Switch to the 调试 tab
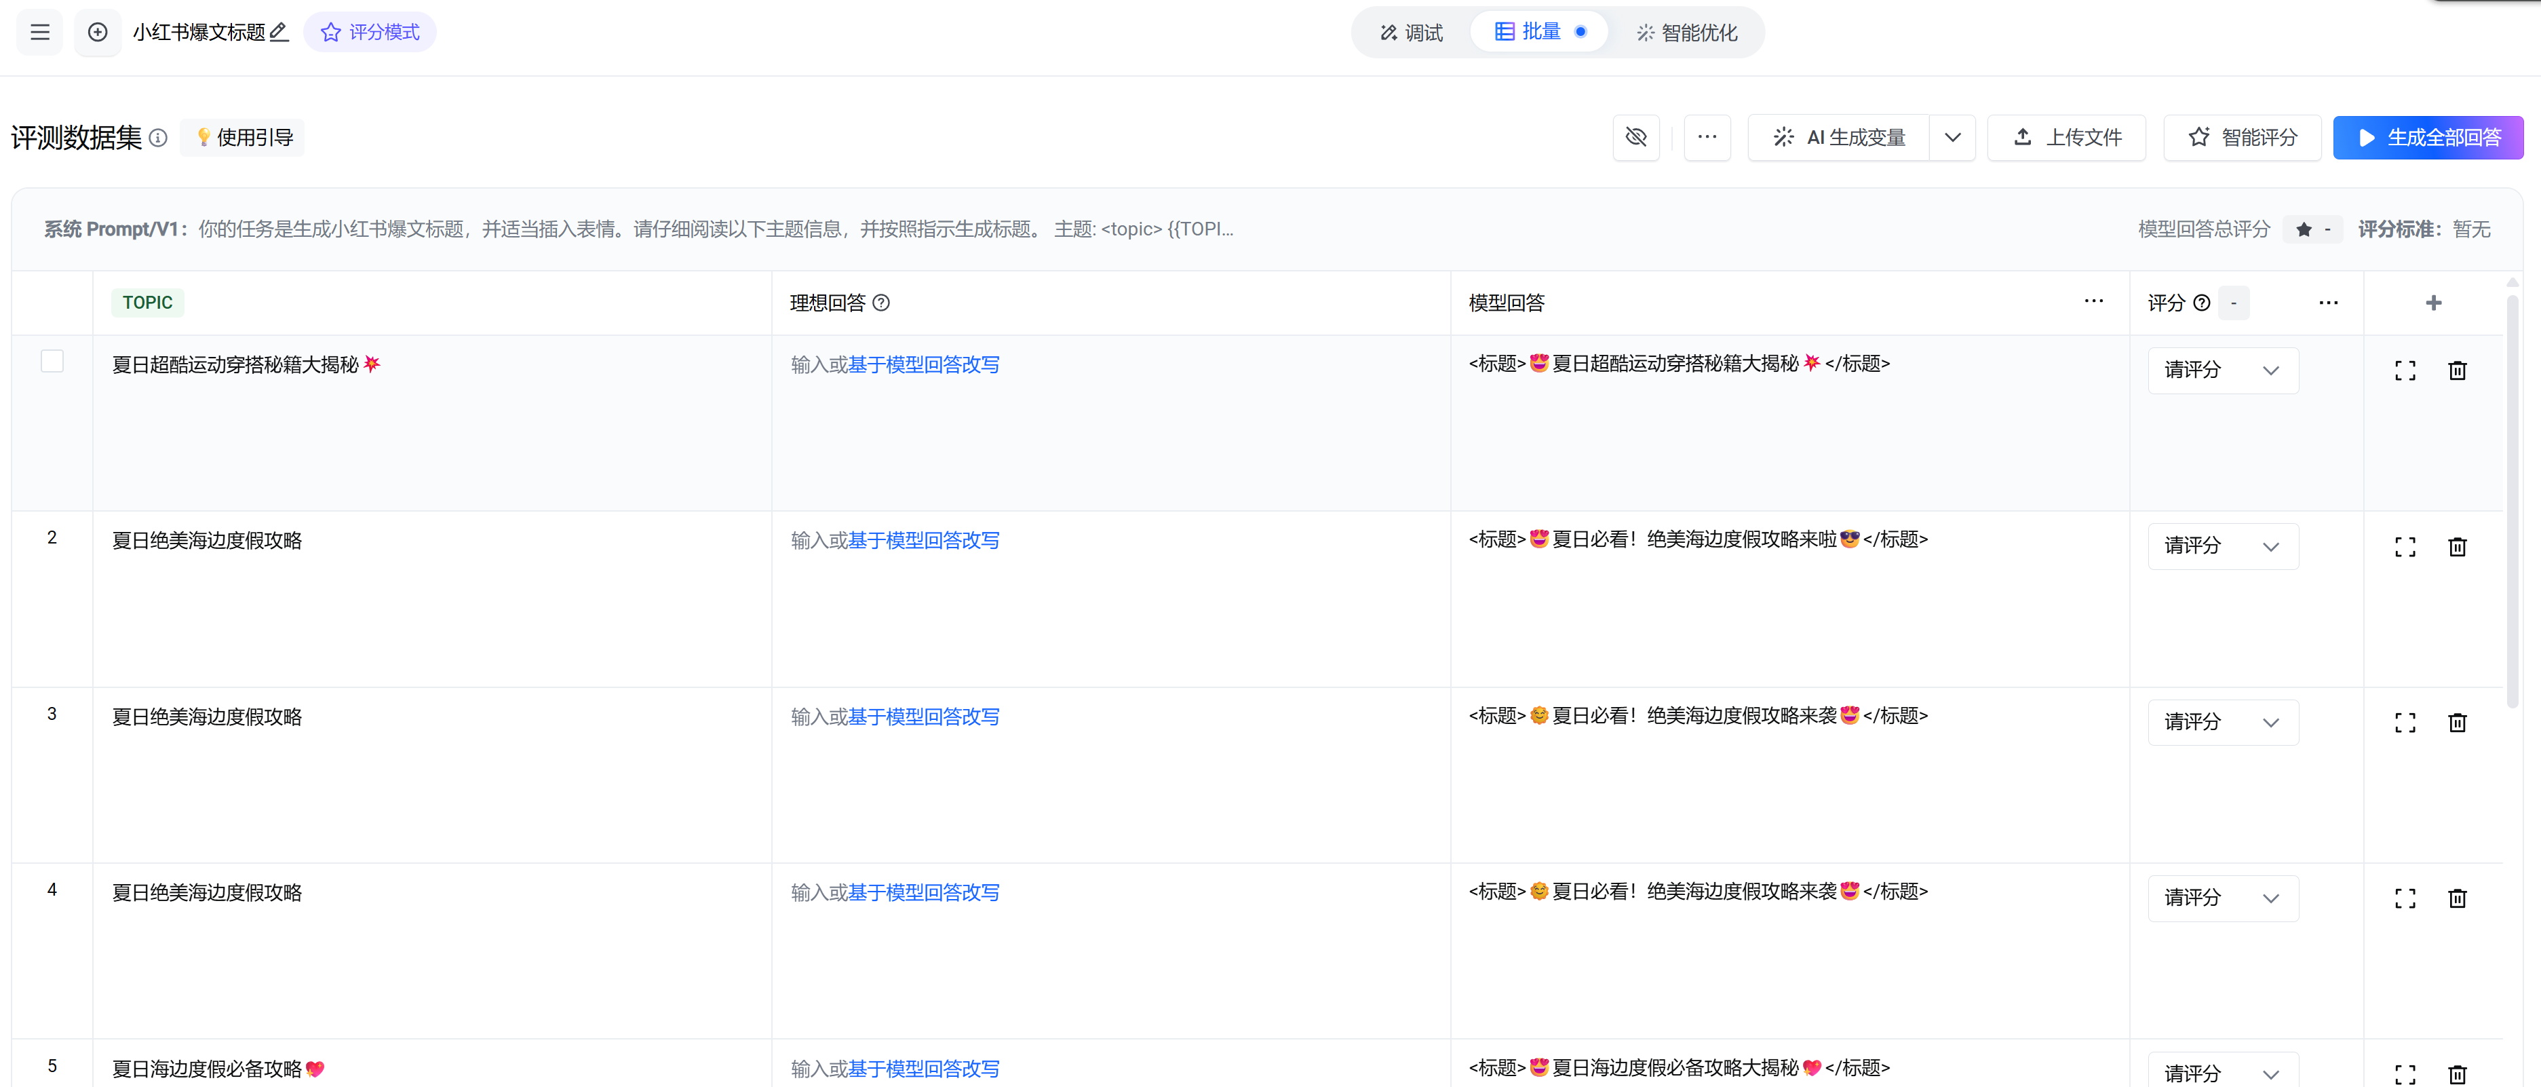Image resolution: width=2541 pixels, height=1087 pixels. pos(1412,33)
